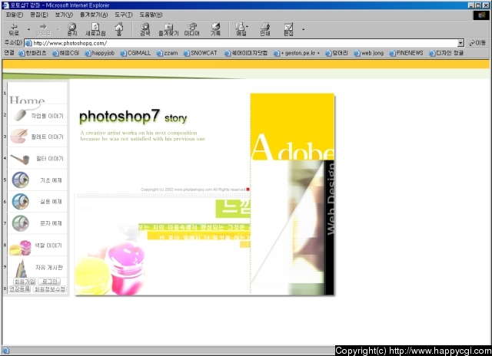Open the dropdown arrow next to 뒤로
The image size is (492, 356).
[x=28, y=29]
